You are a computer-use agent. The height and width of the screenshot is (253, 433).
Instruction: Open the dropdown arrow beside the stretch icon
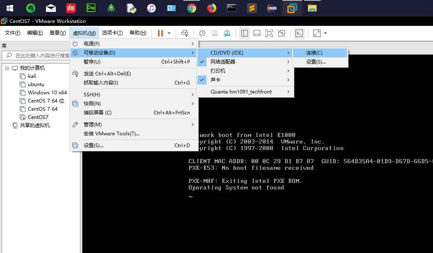pyautogui.click(x=325, y=33)
